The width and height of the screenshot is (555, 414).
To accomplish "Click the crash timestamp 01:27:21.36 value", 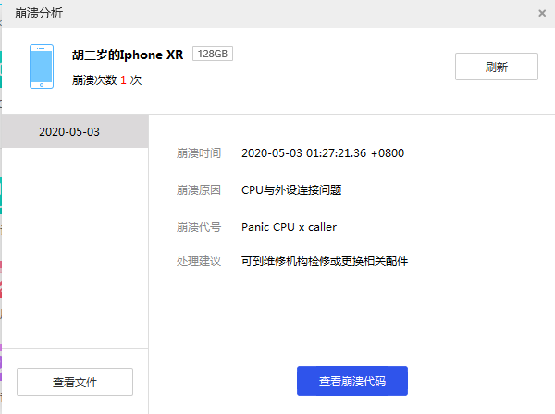I will pos(322,153).
